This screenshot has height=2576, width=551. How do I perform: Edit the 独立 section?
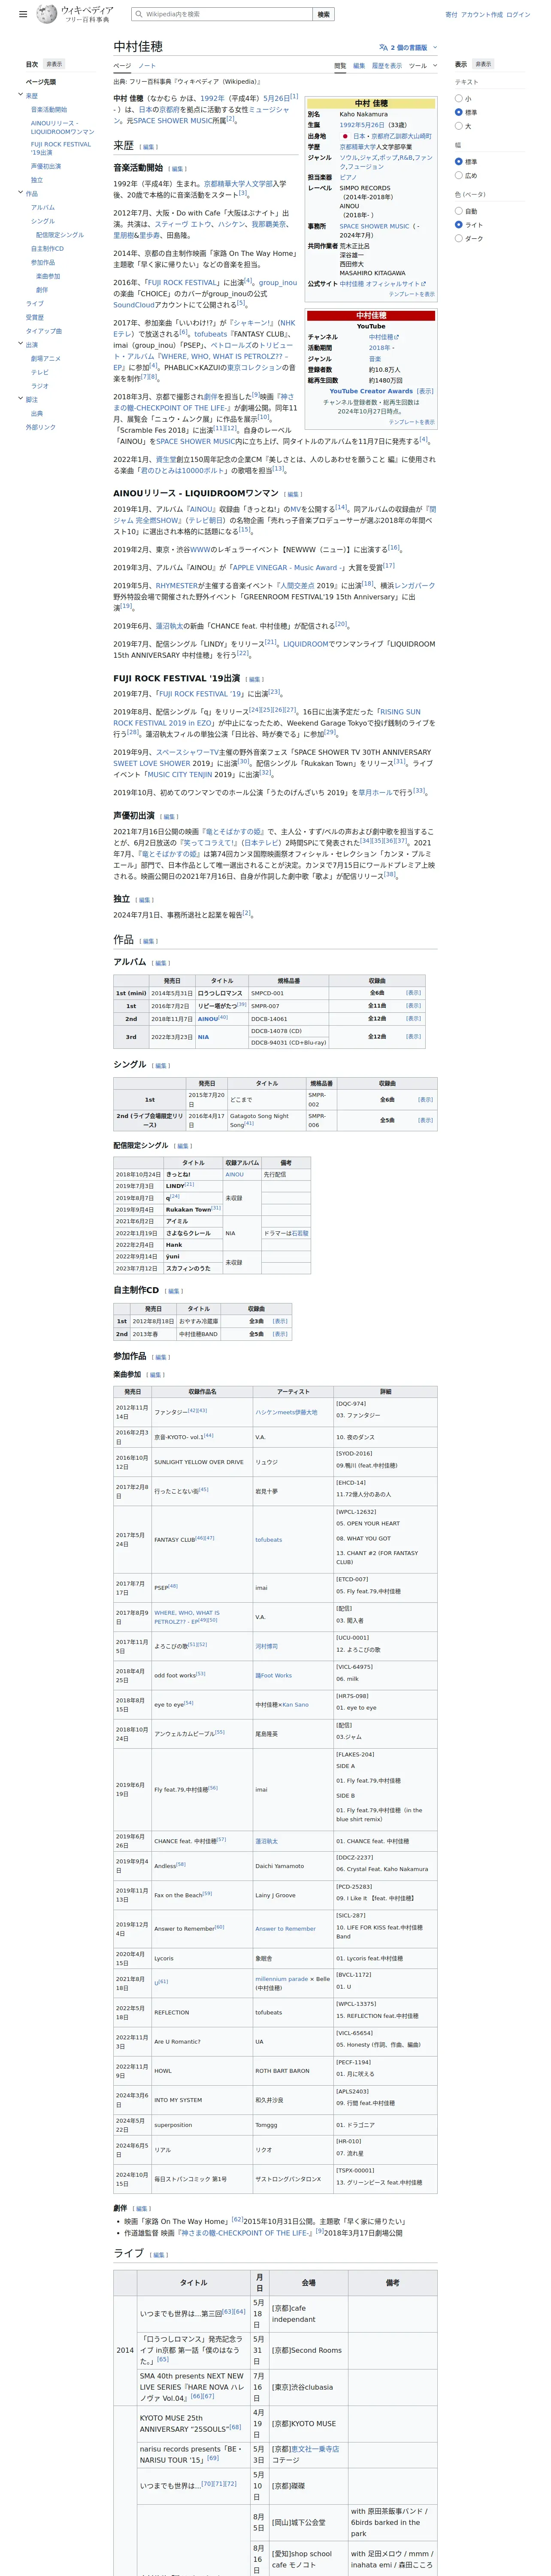pyautogui.click(x=144, y=900)
